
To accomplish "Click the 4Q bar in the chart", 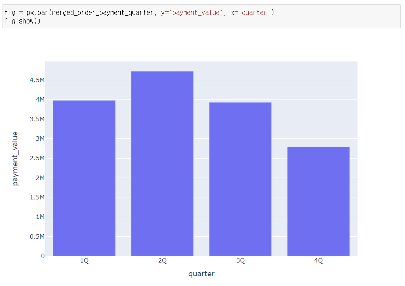I will pyautogui.click(x=319, y=201).
